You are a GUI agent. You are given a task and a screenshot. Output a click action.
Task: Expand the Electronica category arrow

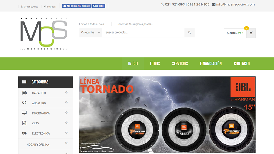(x=66, y=133)
